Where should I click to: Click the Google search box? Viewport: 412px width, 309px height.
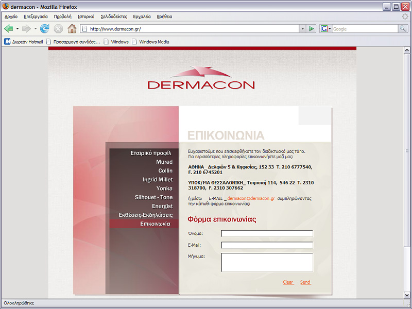point(365,29)
